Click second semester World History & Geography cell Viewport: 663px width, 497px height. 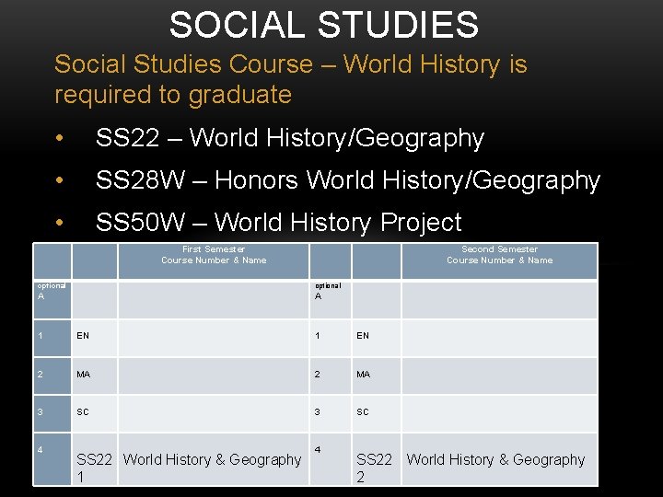click(499, 459)
